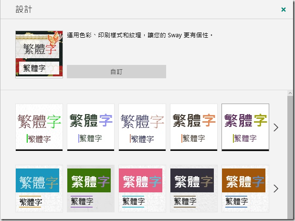Pick the orange-brown banner style thumbnail
The width and height of the screenshot is (295, 221).
(x=245, y=189)
